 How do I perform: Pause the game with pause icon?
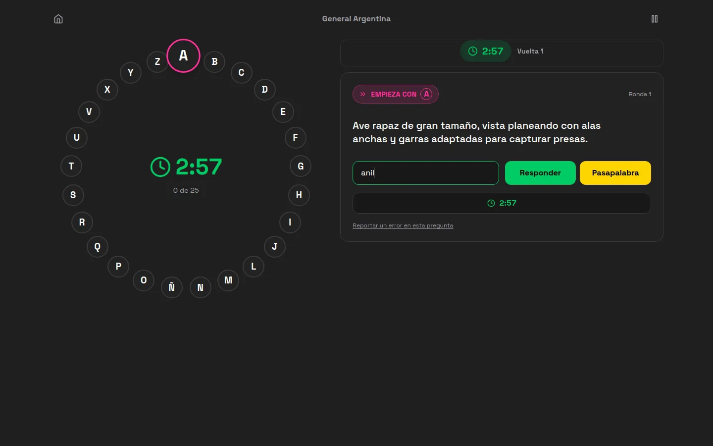point(654,19)
